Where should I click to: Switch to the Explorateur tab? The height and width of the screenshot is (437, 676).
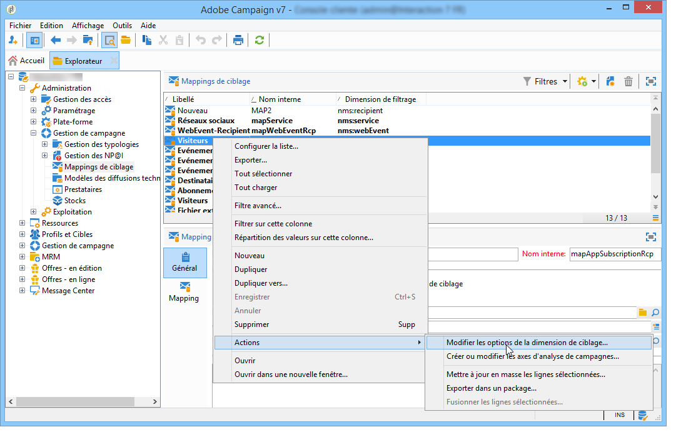coord(83,61)
